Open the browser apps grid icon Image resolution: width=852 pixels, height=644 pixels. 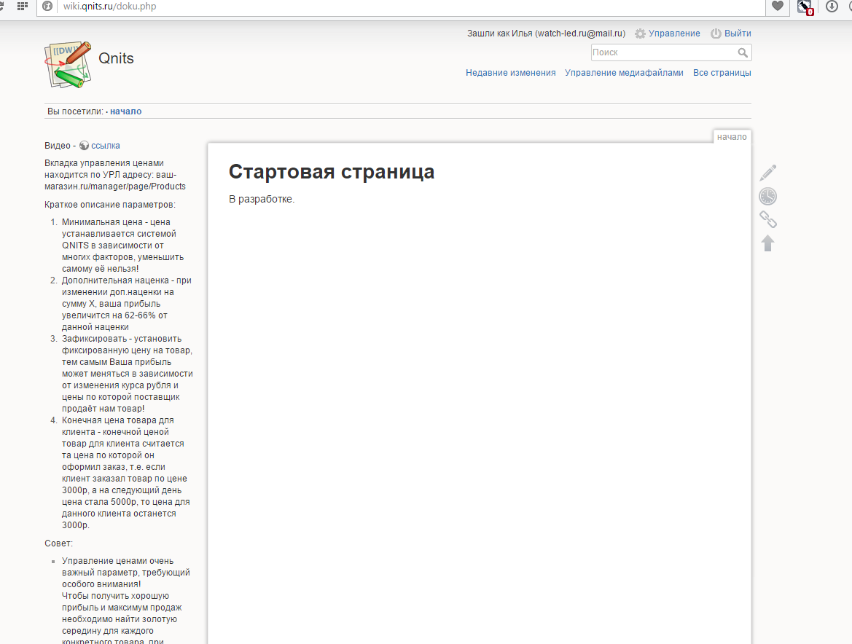click(x=23, y=7)
